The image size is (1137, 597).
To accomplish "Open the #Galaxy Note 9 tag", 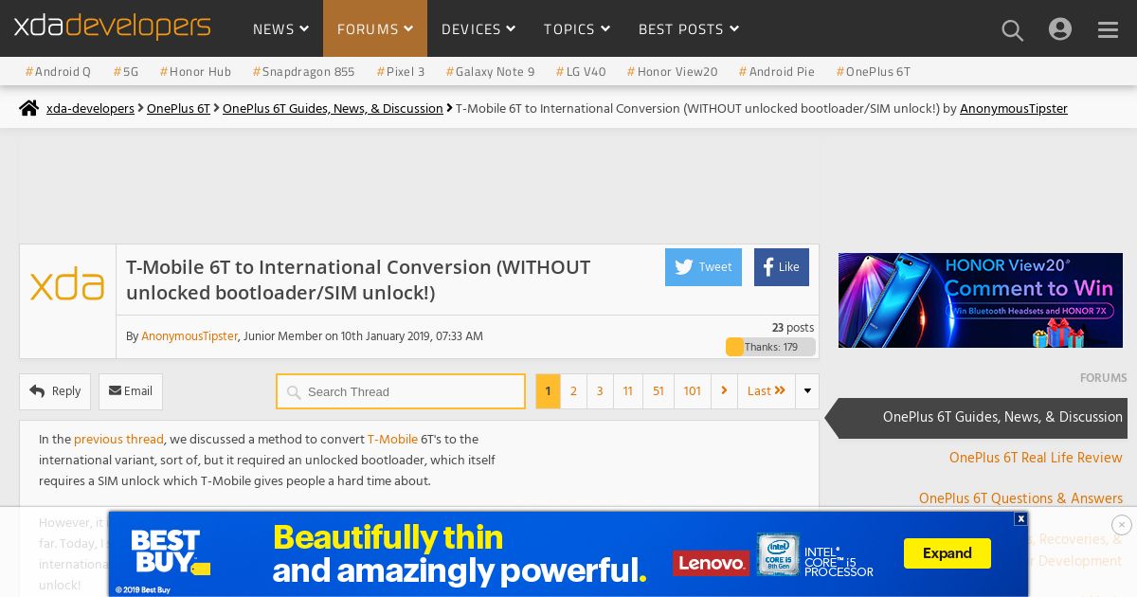I will tap(490, 71).
